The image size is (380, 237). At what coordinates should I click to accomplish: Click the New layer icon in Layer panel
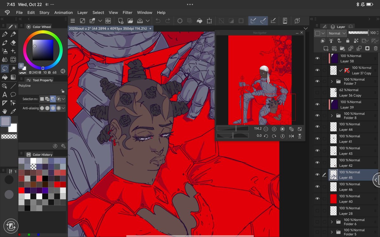[326, 48]
